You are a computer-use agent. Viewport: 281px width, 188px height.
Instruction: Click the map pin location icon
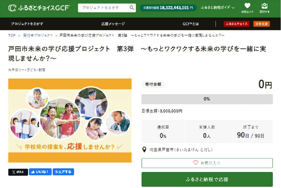144,150
